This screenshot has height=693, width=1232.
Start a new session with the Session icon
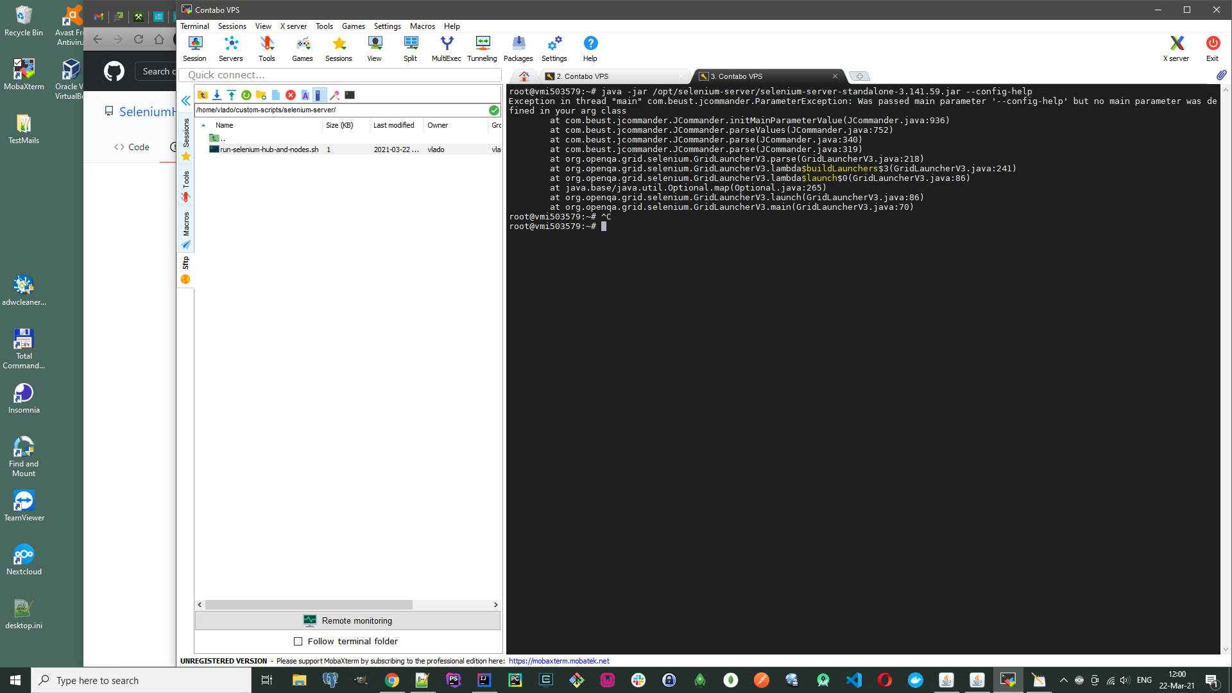(194, 47)
